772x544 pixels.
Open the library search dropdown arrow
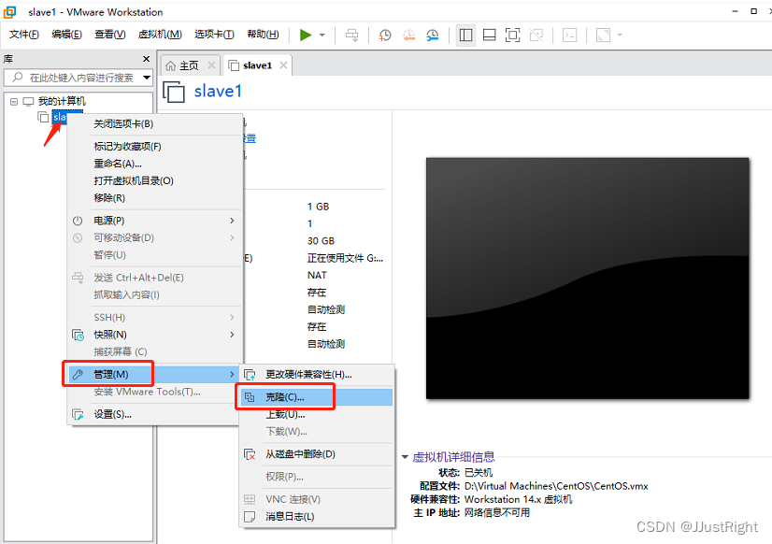[x=147, y=78]
